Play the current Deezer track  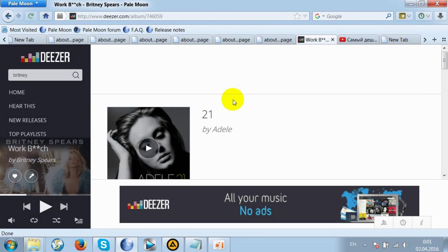45,207
